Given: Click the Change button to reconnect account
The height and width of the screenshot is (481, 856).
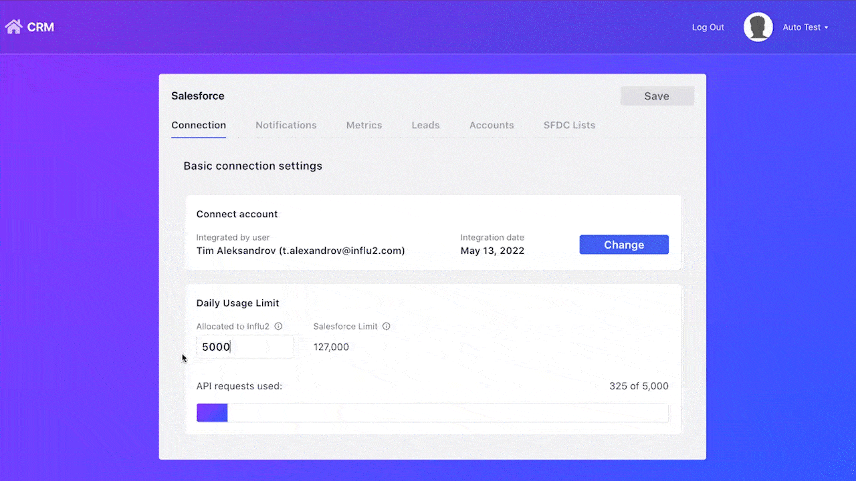Looking at the screenshot, I should [x=623, y=245].
